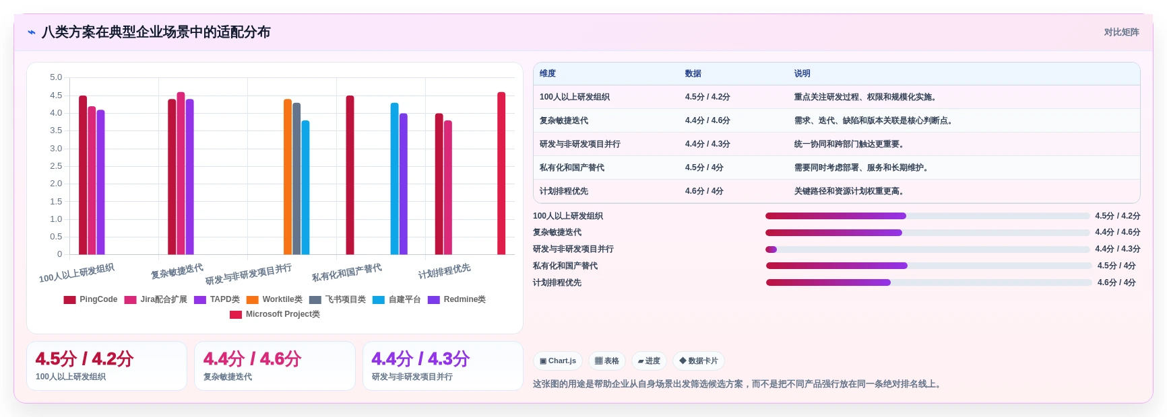The image size is (1167, 417).
Task: Toggle the Jira配合扩展 legend entry
Action: (x=156, y=300)
